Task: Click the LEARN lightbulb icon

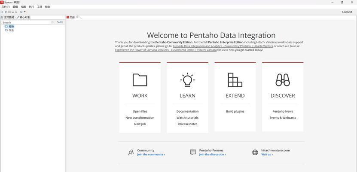Action: pyautogui.click(x=187, y=80)
